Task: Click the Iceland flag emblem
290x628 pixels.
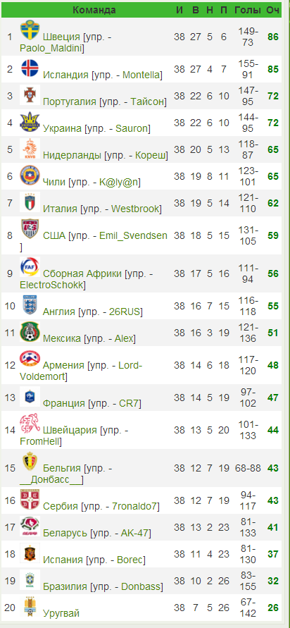Action: tap(30, 68)
